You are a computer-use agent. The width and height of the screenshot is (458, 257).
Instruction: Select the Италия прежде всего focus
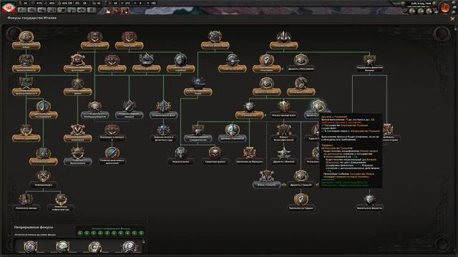(283, 110)
